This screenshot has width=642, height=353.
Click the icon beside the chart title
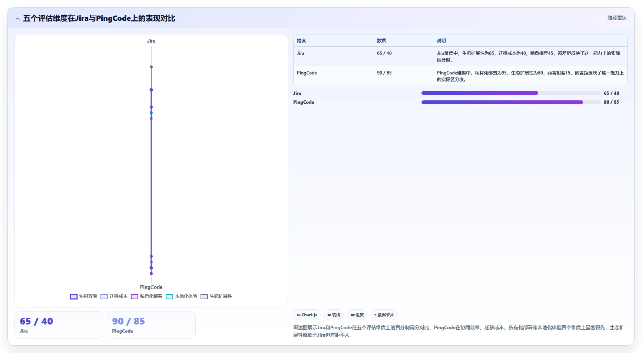[x=18, y=19]
